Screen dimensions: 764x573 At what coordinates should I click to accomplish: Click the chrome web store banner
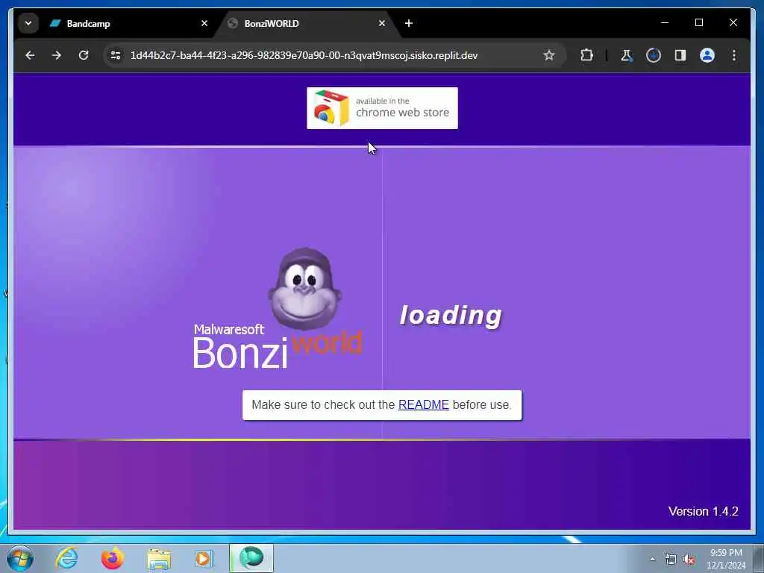[x=382, y=108]
